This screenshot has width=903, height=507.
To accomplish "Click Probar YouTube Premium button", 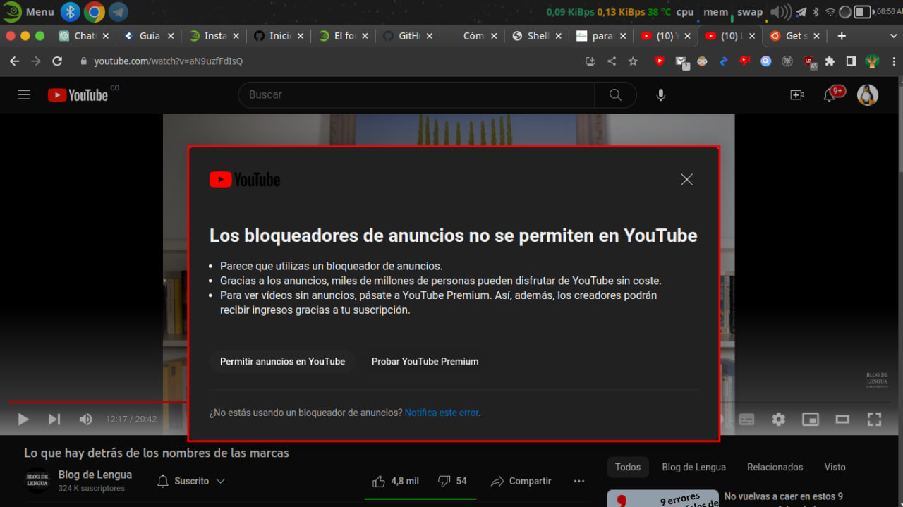I will [425, 361].
